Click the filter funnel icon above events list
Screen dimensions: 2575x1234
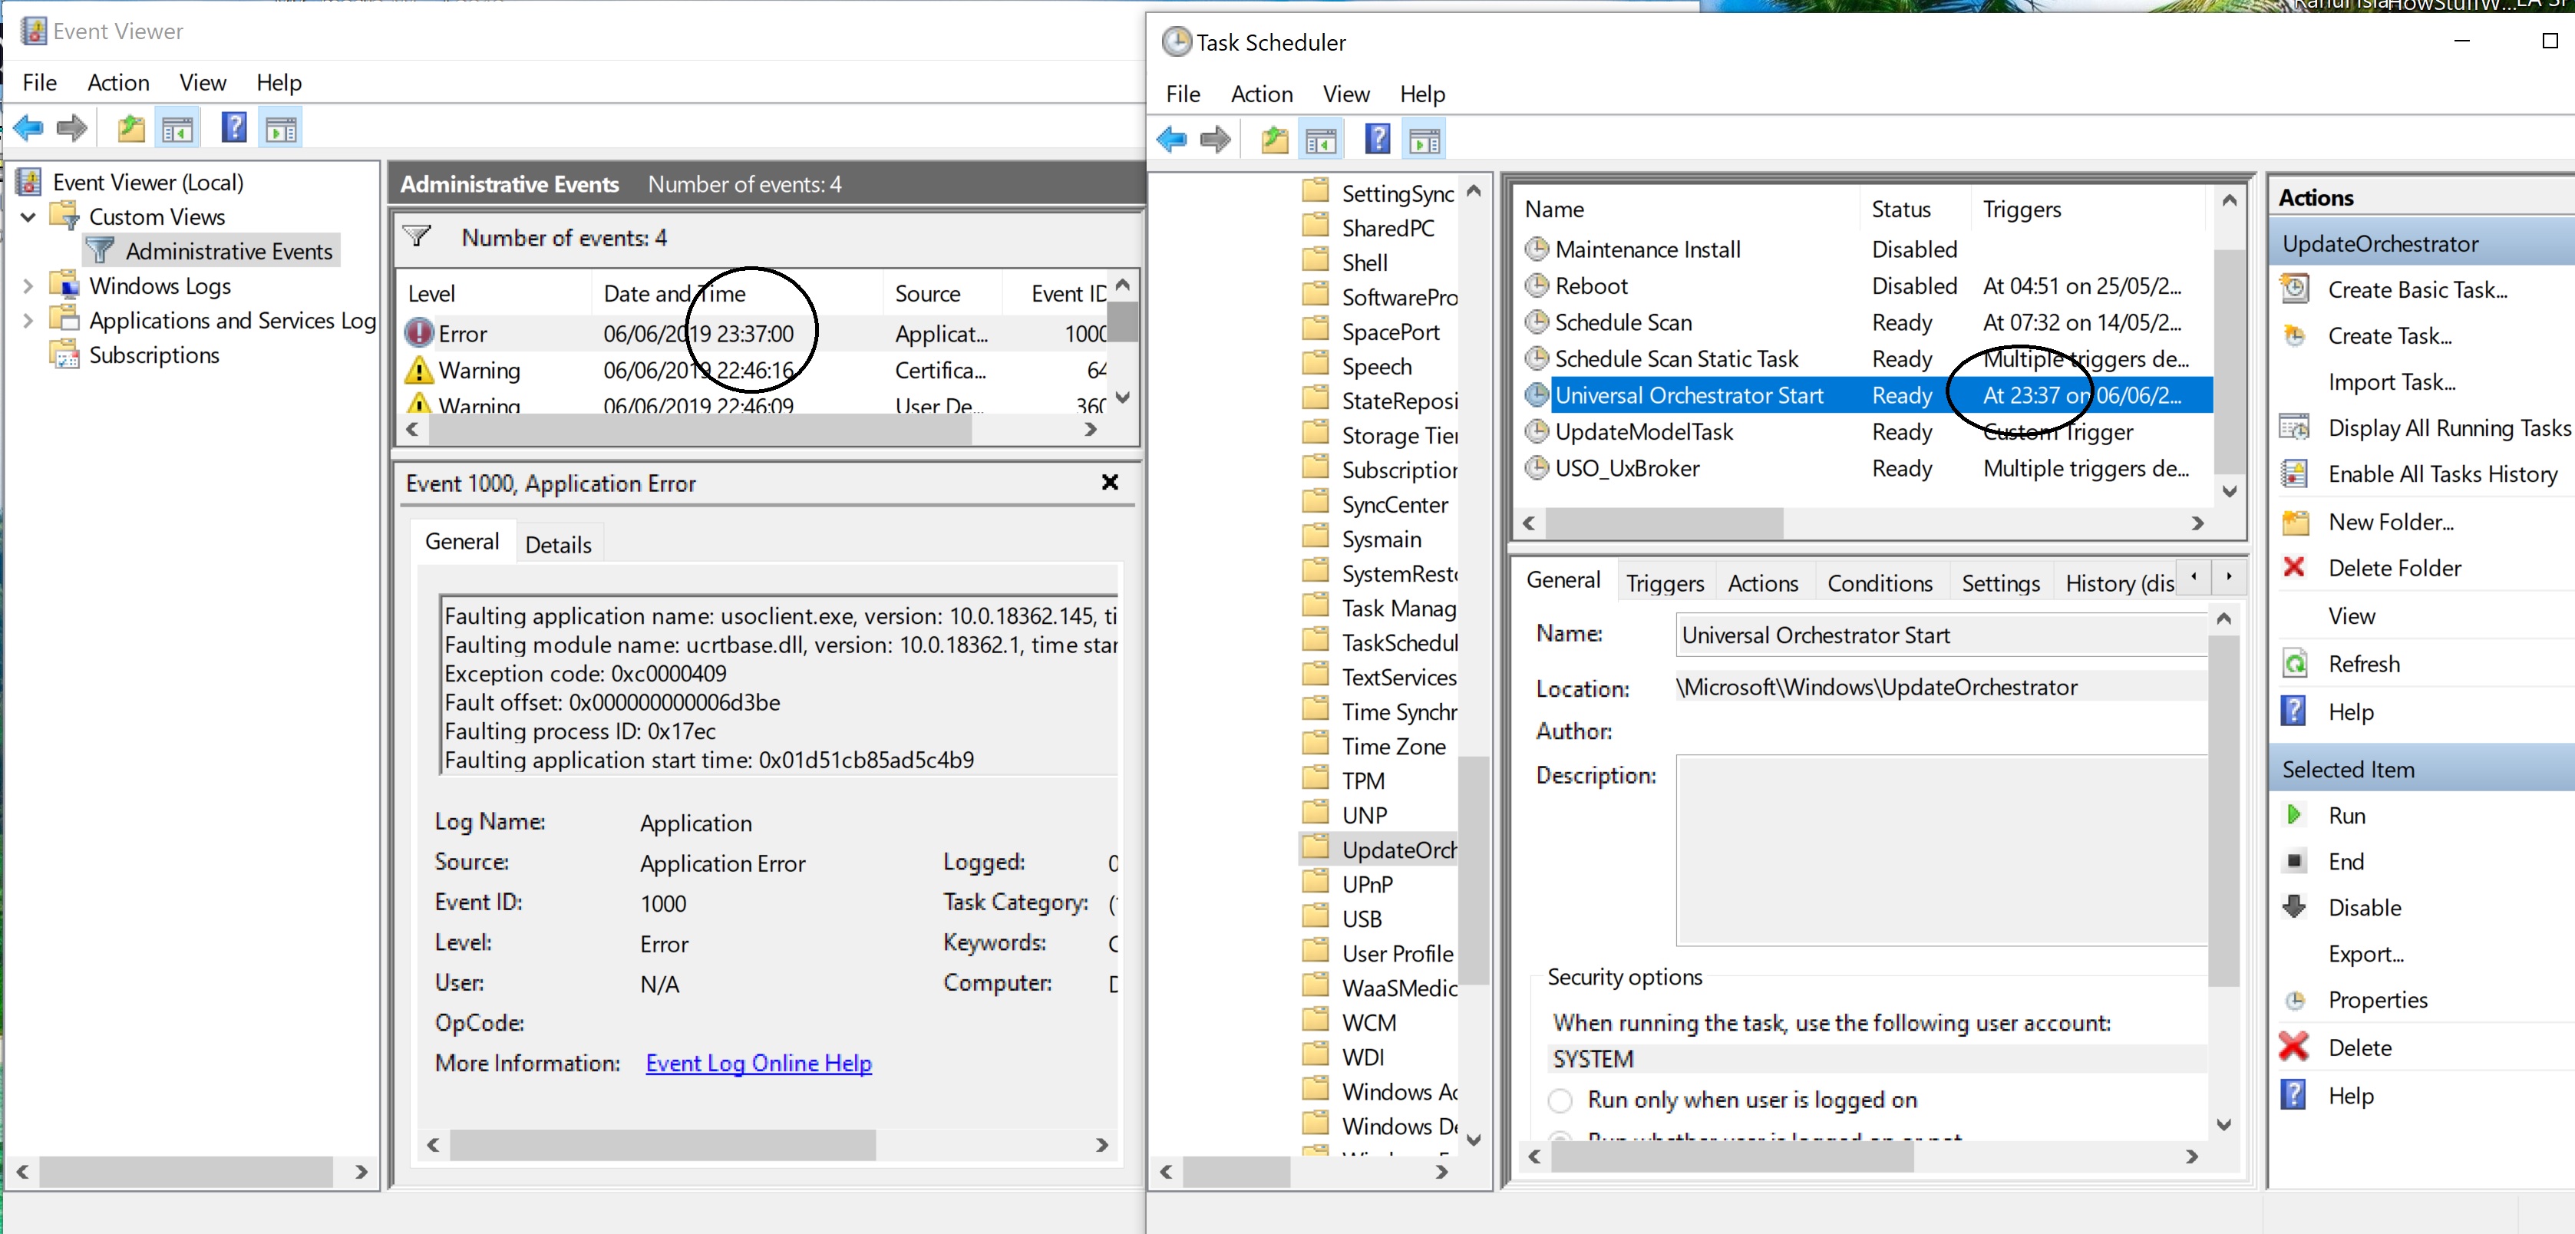tap(416, 237)
